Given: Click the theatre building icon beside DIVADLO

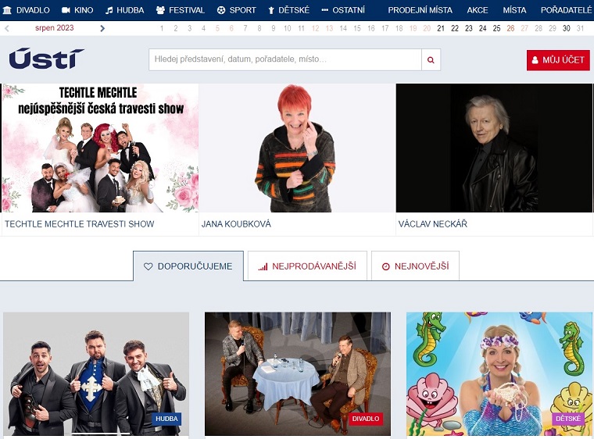Looking at the screenshot, I should pos(7,10).
